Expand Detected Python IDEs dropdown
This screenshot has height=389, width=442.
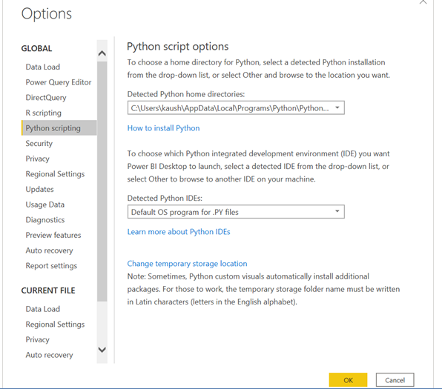tap(337, 211)
